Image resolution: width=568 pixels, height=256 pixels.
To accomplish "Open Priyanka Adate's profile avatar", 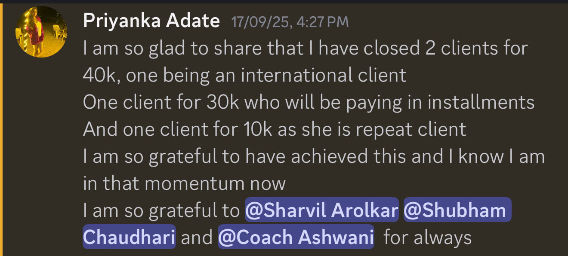I will [41, 32].
